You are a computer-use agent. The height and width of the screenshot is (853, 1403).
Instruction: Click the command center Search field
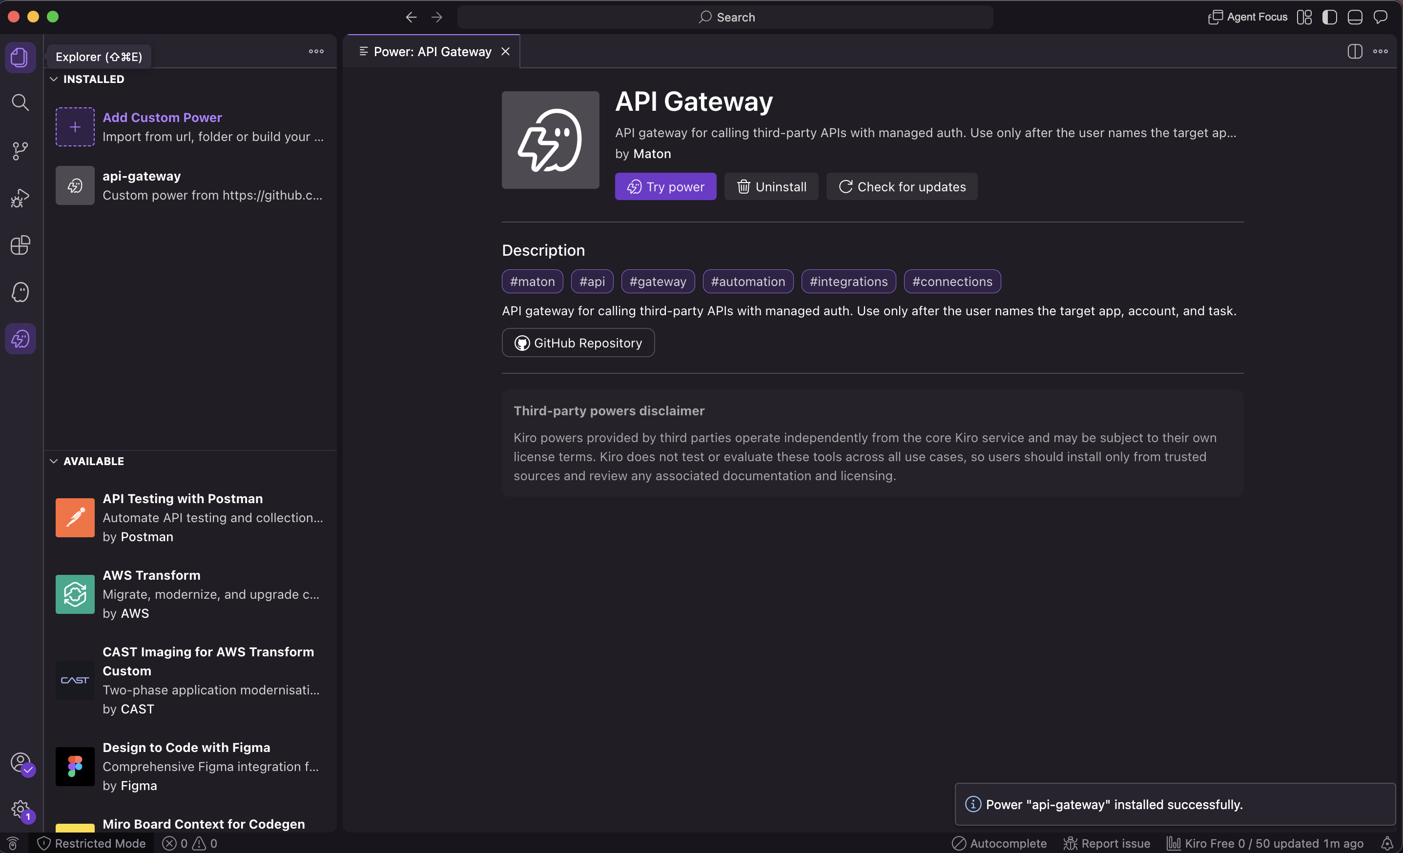click(x=725, y=17)
